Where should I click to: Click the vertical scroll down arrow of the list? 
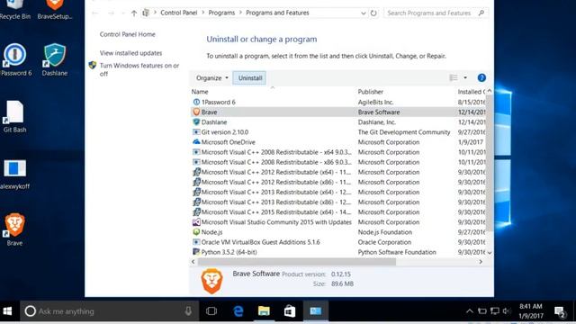490,252
